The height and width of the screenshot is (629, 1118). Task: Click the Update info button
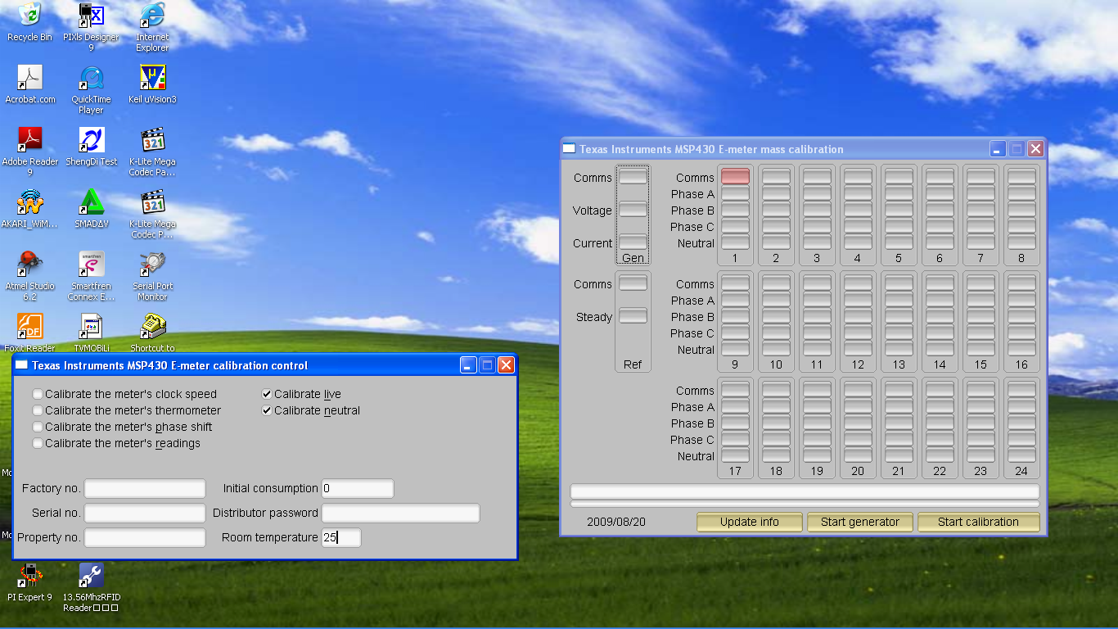point(750,522)
